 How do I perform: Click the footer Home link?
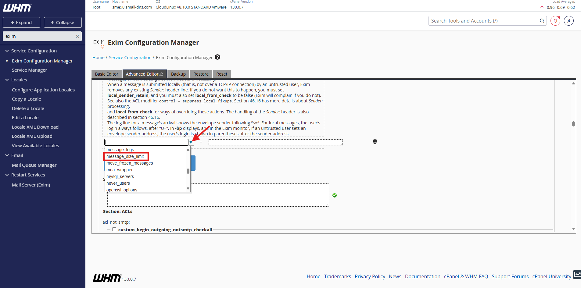(314, 276)
